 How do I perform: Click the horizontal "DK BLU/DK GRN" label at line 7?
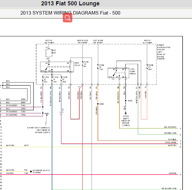click(x=169, y=188)
